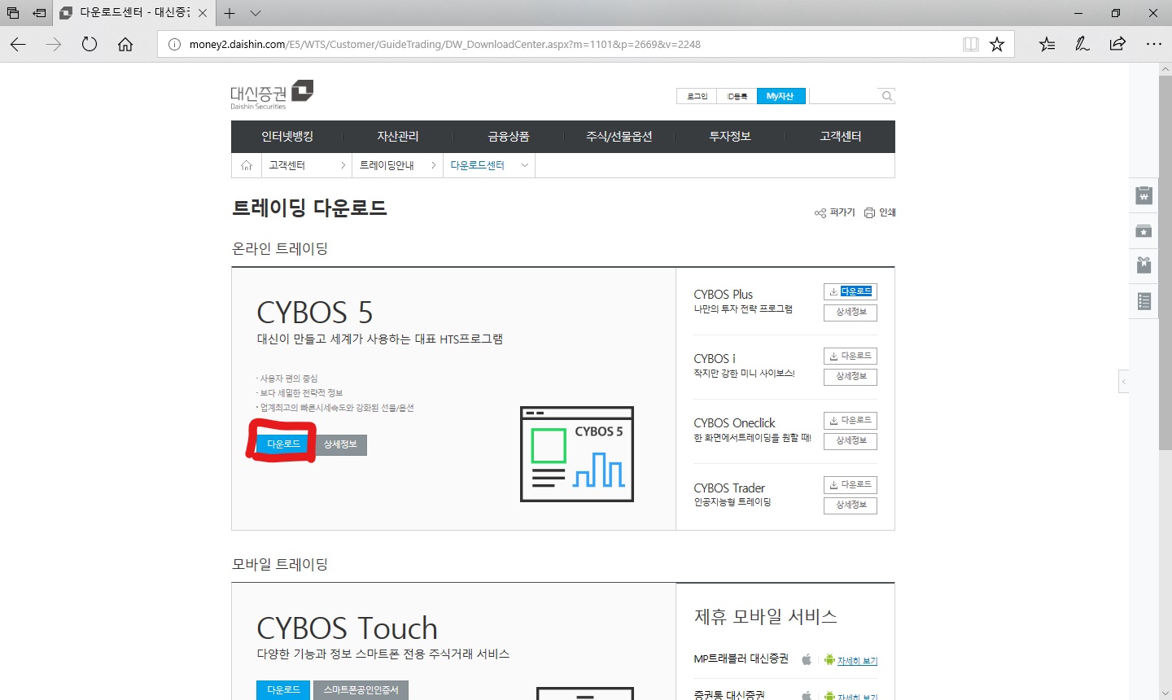Share this page from the browser toolbar

click(x=1118, y=44)
